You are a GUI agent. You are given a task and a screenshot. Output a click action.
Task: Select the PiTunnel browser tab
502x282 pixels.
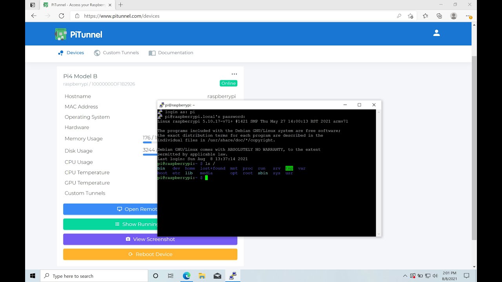point(77,5)
